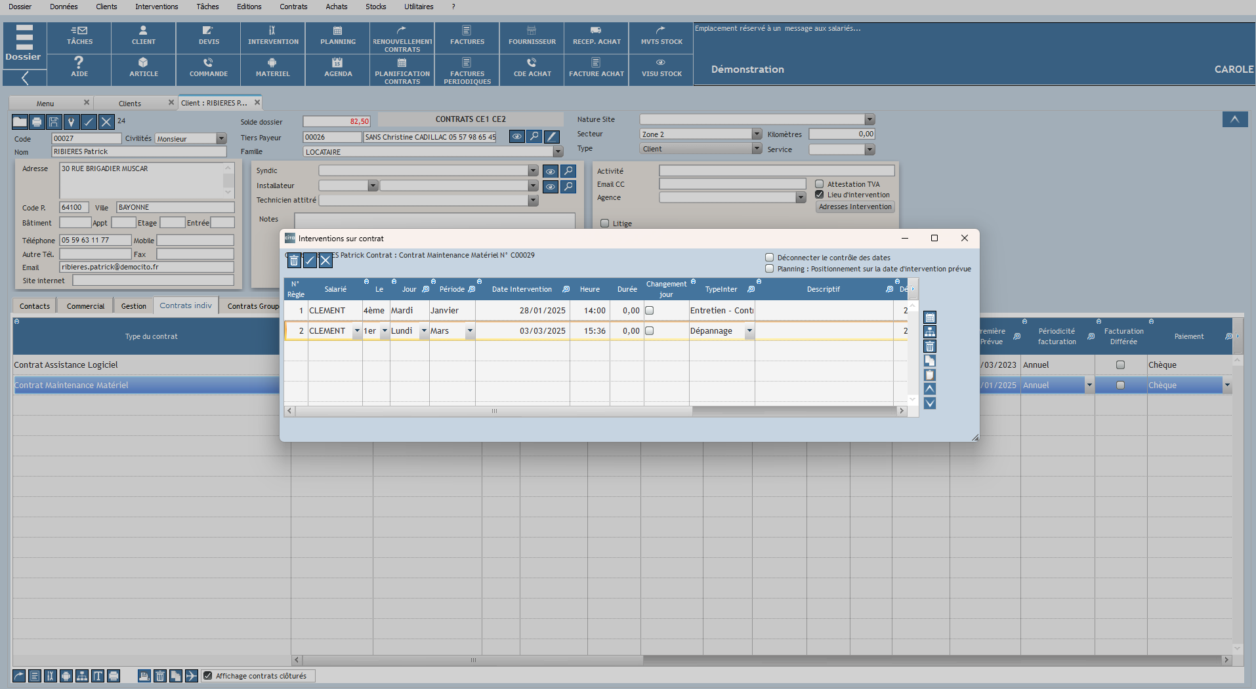
Task: Move intervention row down with arrow icon
Action: (930, 403)
